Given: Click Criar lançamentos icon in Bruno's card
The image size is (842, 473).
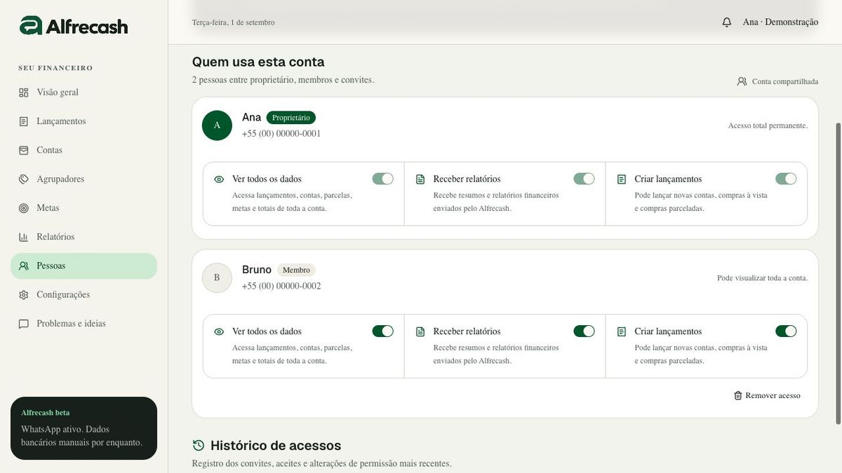Looking at the screenshot, I should pos(622,331).
